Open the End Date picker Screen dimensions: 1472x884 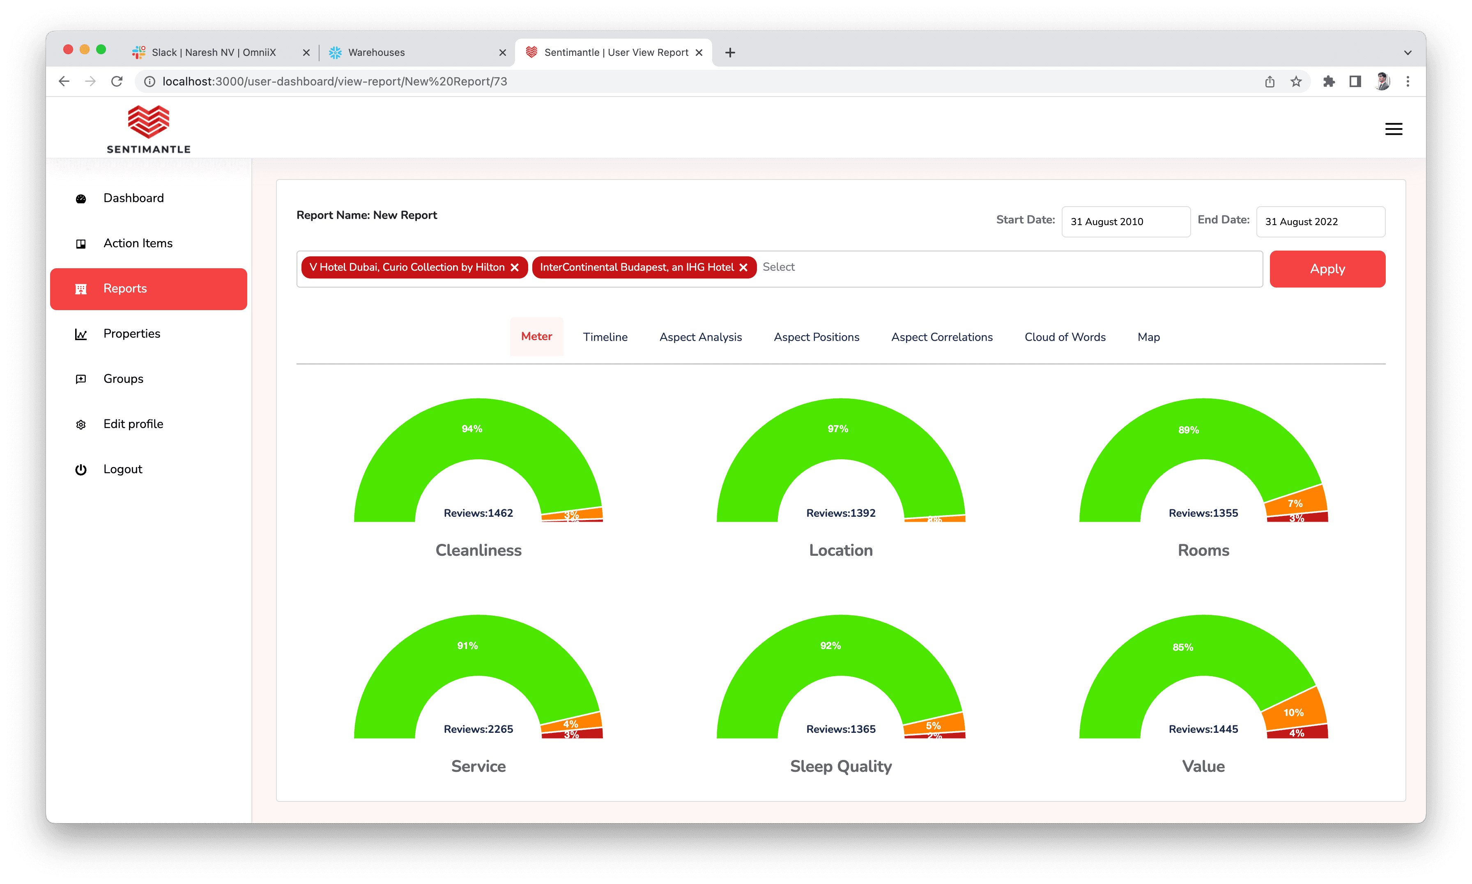pyautogui.click(x=1320, y=221)
